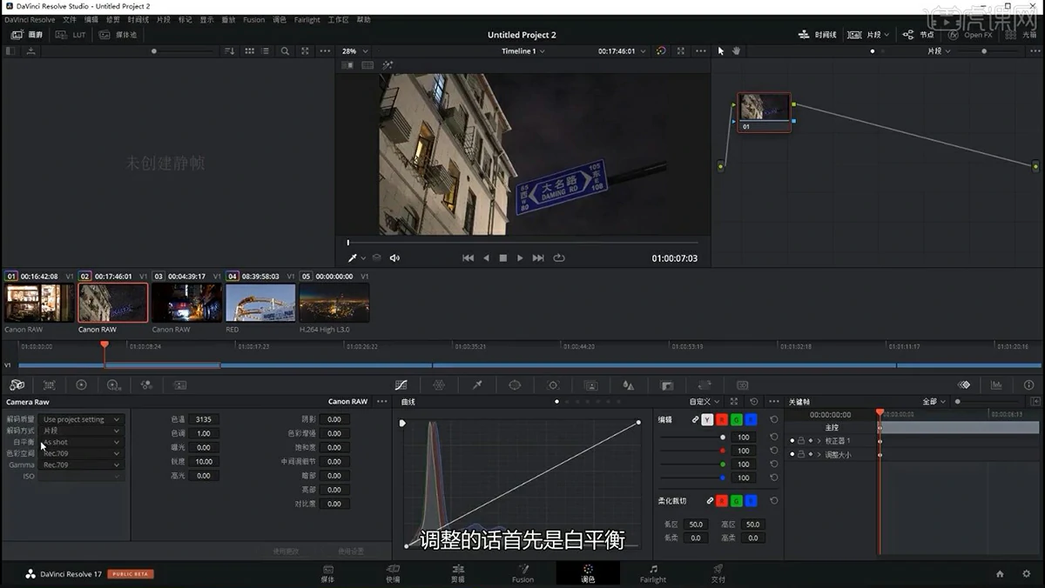Open the Power Window palette icon
This screenshot has height=588, width=1045.
[x=515, y=384]
